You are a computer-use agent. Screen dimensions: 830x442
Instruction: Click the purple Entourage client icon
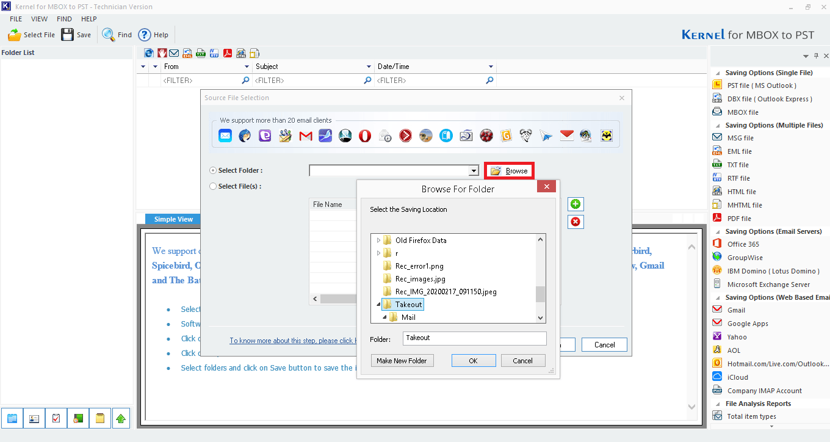coord(265,136)
